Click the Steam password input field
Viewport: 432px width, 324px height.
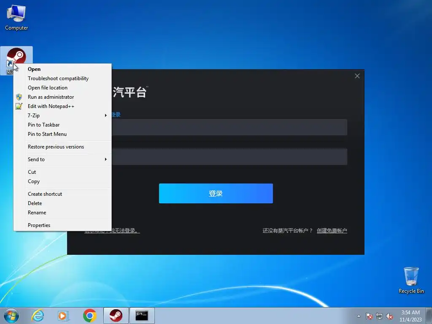pos(229,157)
